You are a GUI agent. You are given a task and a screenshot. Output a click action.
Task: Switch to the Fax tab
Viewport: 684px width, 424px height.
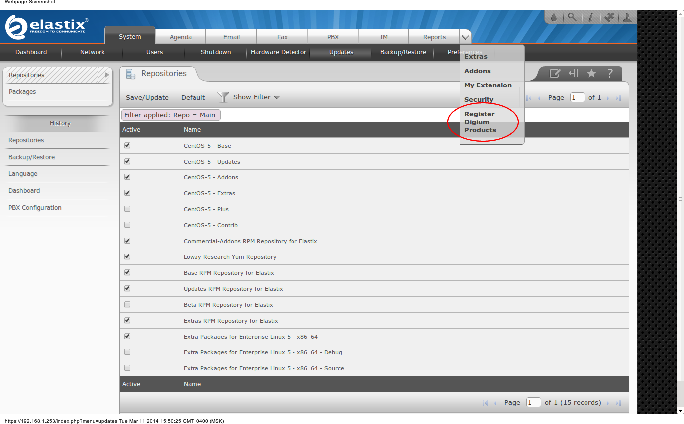coord(282,37)
